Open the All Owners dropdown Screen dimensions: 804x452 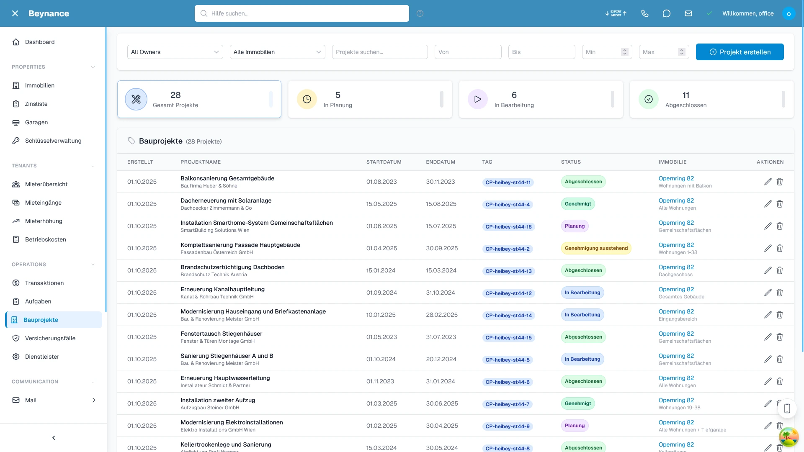tap(175, 52)
